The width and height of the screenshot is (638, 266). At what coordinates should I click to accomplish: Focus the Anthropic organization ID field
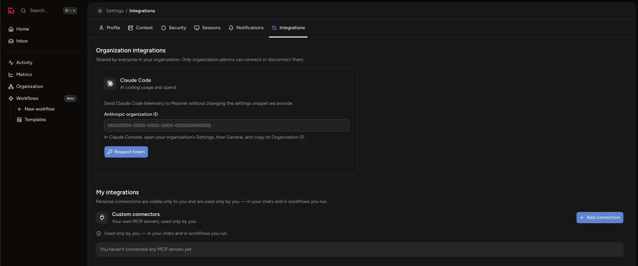(227, 125)
